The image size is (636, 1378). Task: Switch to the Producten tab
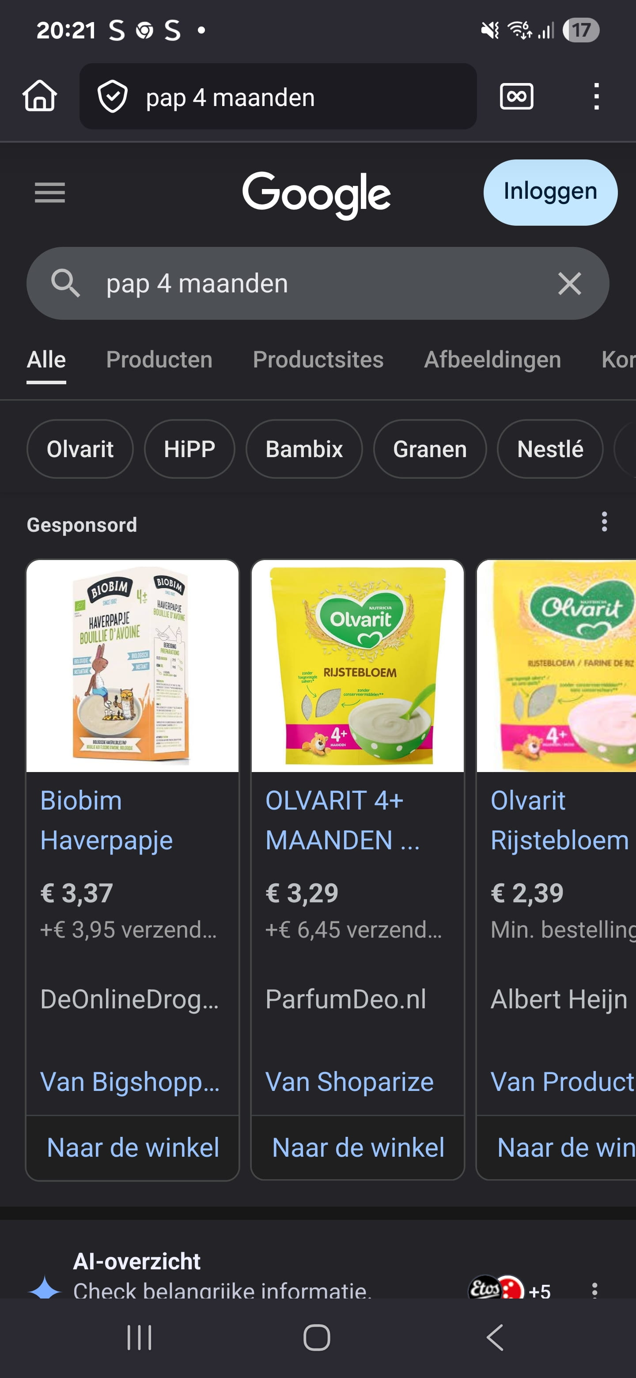159,360
